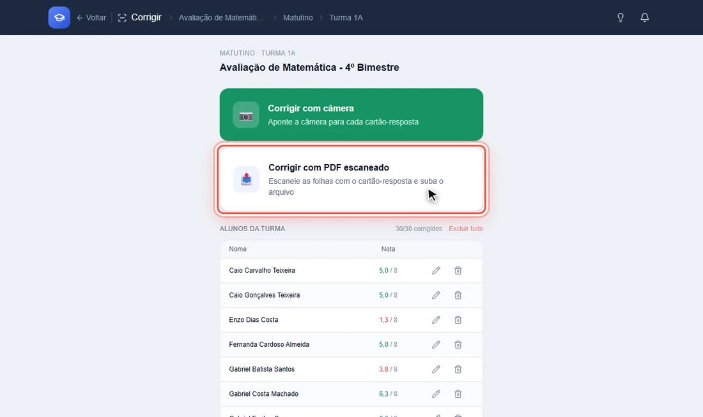Click Enzo Dias Costa's grade 1,3 / 8

coord(389,320)
